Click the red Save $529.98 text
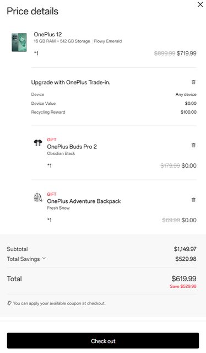This screenshot has width=206, height=353. (x=183, y=286)
